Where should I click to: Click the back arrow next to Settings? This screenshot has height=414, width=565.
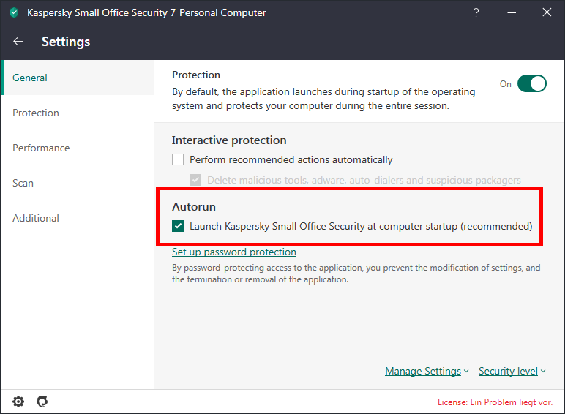click(x=18, y=42)
